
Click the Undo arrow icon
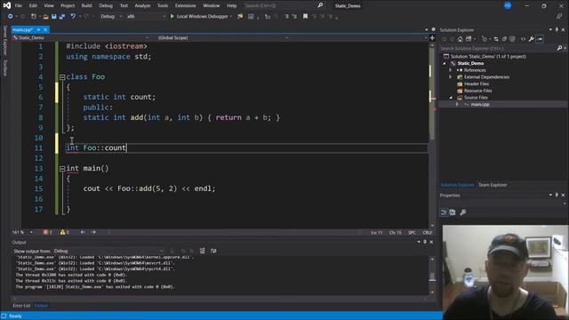pyautogui.click(x=73, y=16)
